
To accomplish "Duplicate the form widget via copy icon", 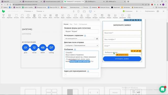I will 136,20.
